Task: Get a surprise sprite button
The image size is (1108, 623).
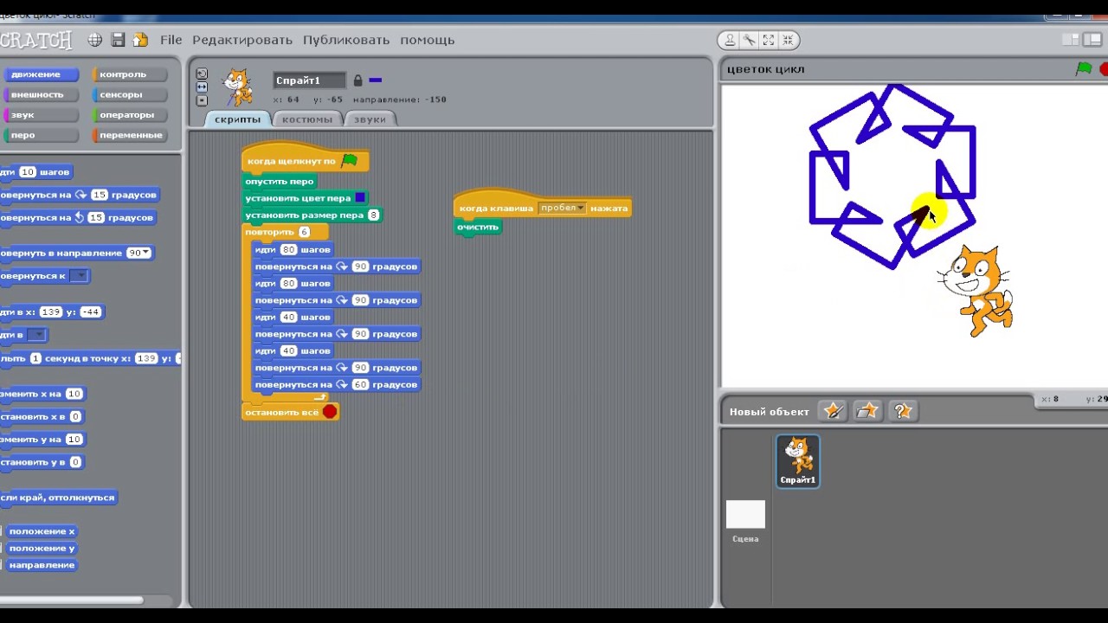Action: pos(902,411)
